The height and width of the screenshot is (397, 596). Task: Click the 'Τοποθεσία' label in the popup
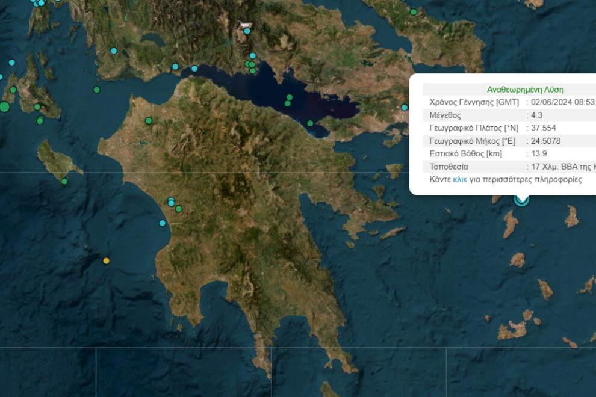tap(449, 167)
